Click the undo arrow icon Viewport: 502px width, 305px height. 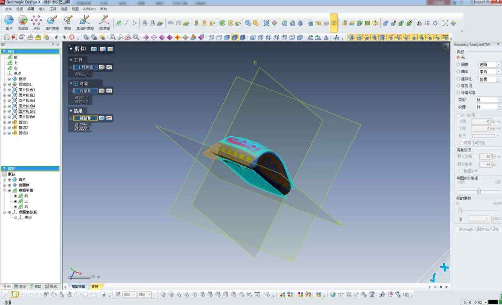pos(56,37)
